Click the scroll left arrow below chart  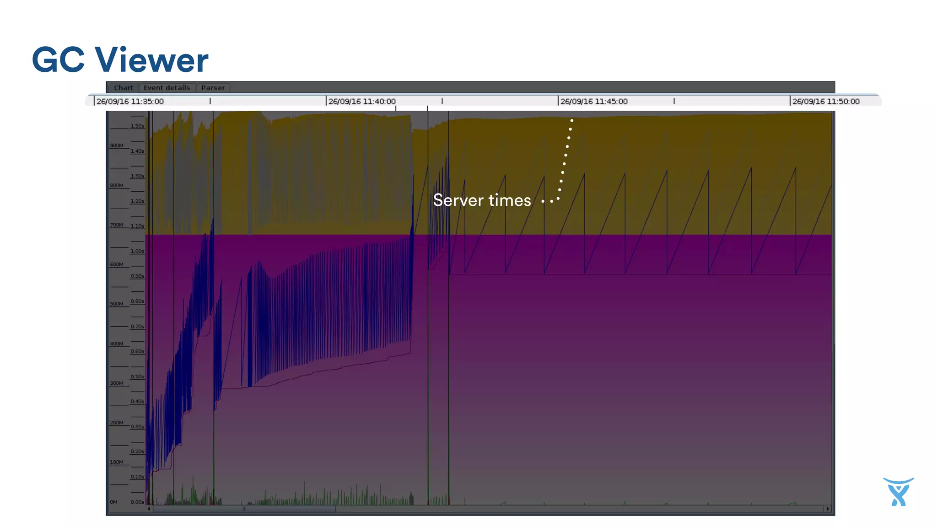point(149,509)
